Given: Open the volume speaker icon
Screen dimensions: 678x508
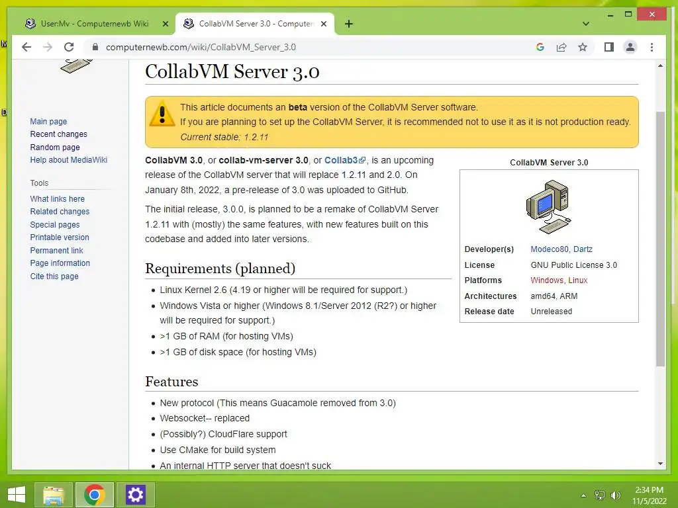Looking at the screenshot, I should tap(615, 495).
